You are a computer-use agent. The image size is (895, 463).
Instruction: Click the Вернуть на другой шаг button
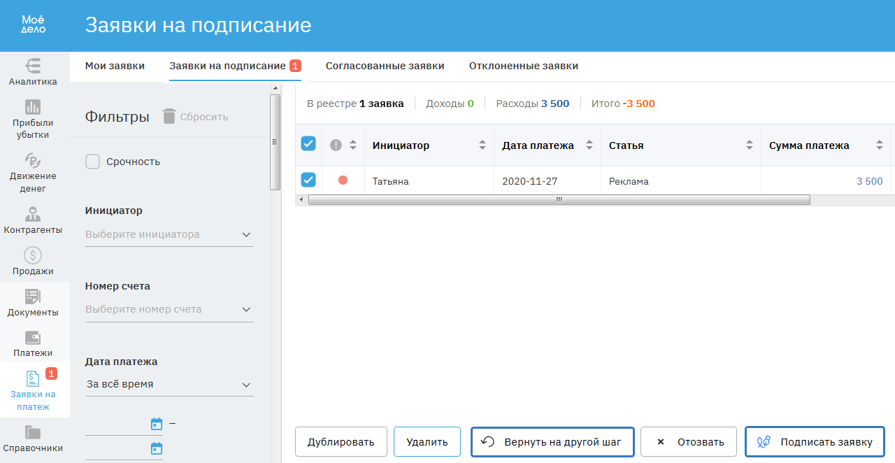coord(552,442)
